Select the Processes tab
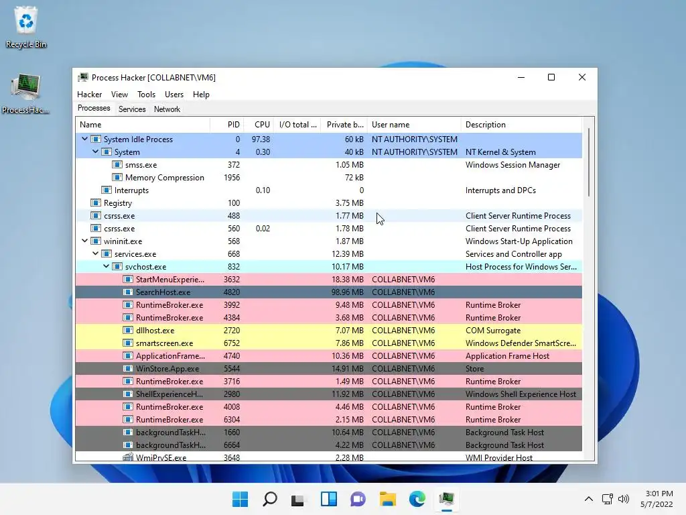Screen dimensions: 686x515 pyautogui.click(x=94, y=108)
